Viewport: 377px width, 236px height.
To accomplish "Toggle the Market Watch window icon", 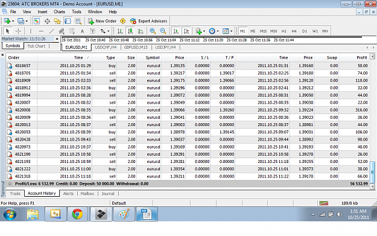I will 37,21.
